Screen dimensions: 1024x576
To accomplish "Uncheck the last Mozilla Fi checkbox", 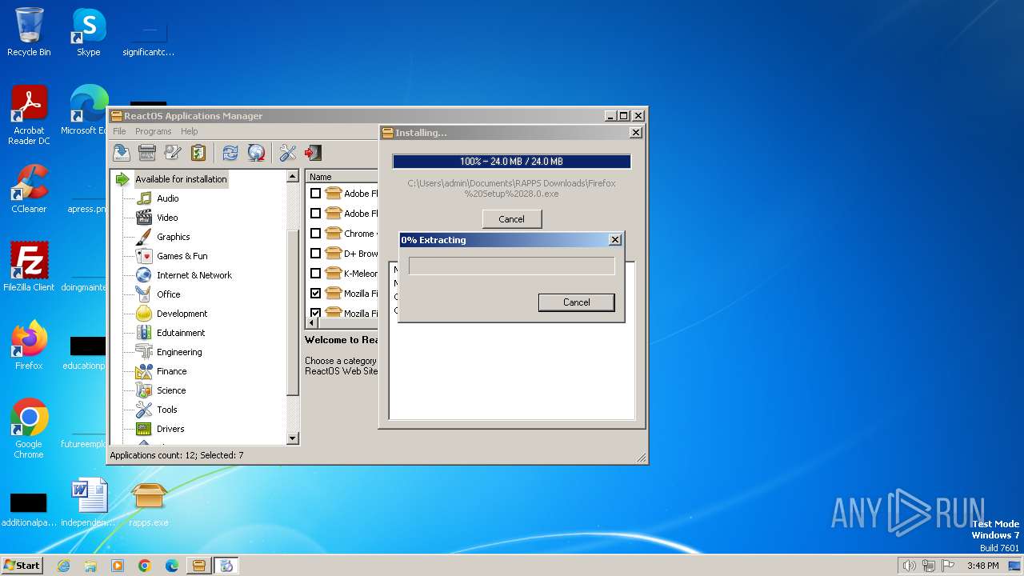I will [x=315, y=313].
